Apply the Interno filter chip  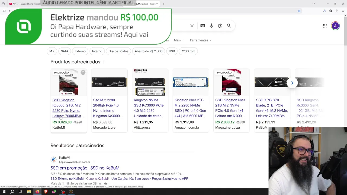point(97,51)
